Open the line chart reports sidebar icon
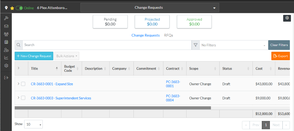This screenshot has width=294, height=131. [6, 58]
